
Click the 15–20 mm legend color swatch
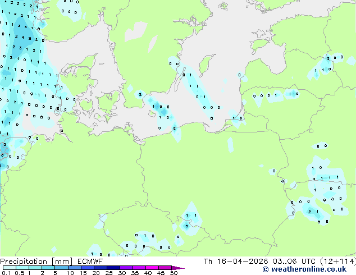(x=87, y=268)
